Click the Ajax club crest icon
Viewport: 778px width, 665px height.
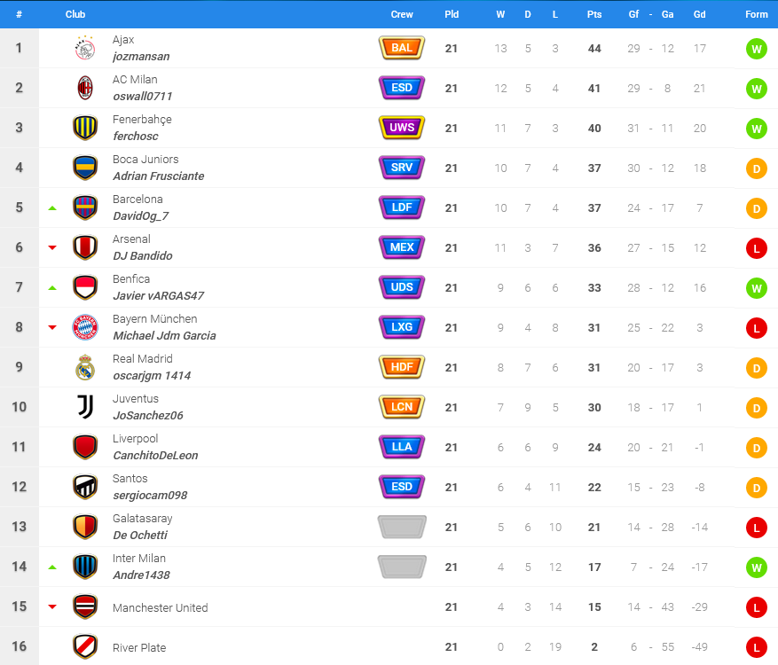(85, 48)
